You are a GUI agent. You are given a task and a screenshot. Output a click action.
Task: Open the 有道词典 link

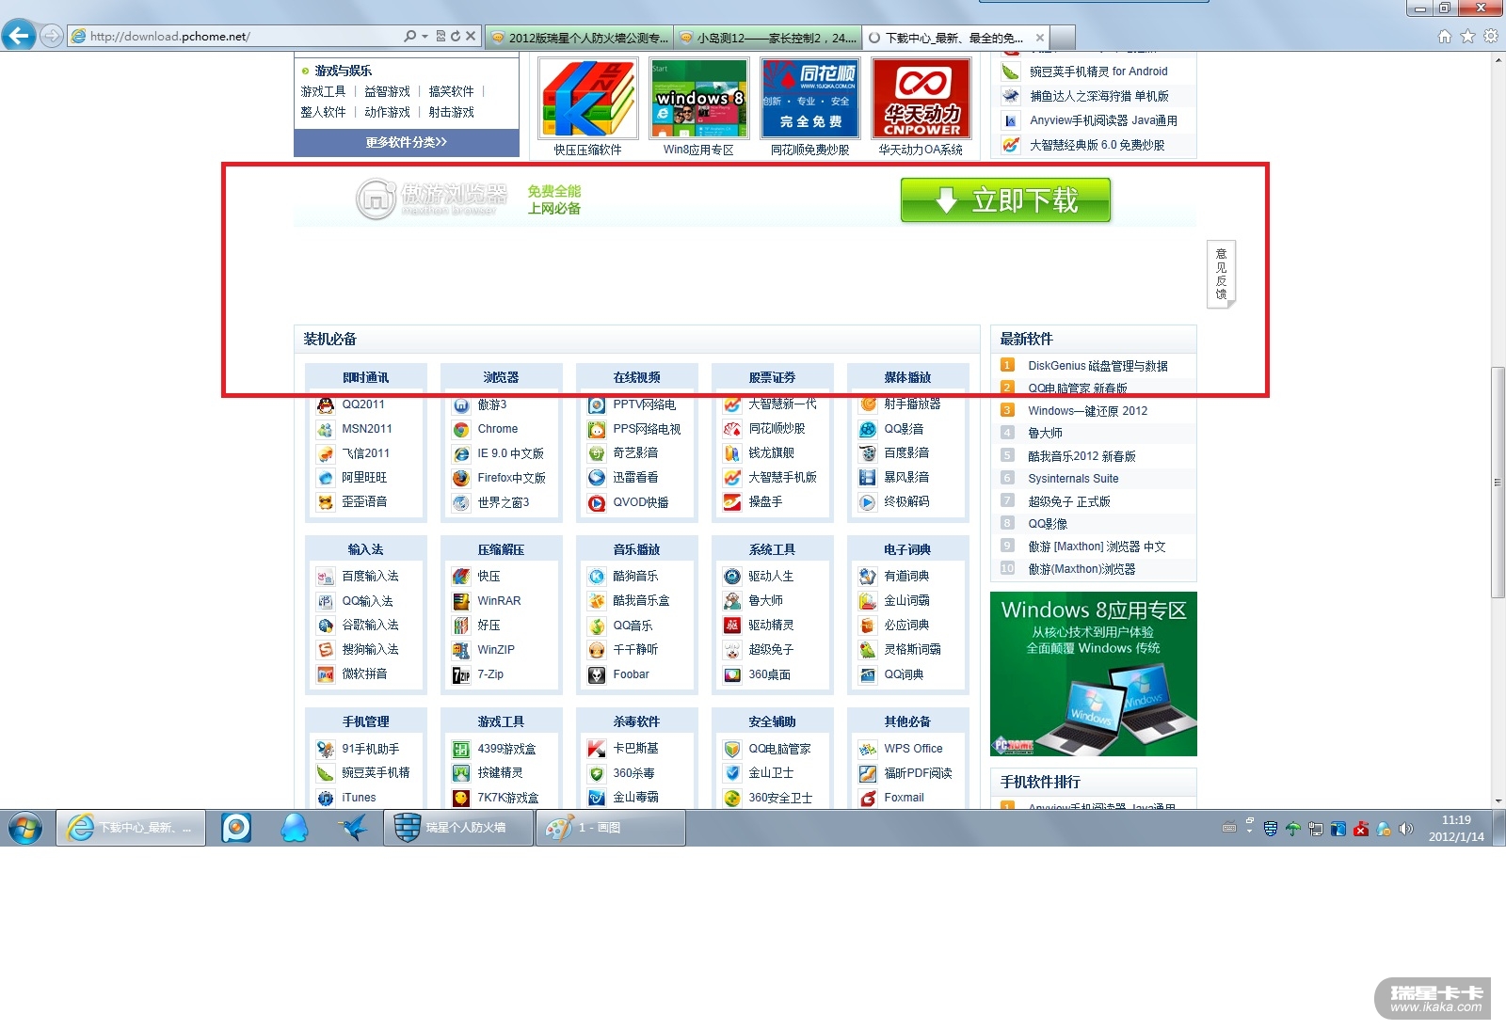click(x=906, y=576)
